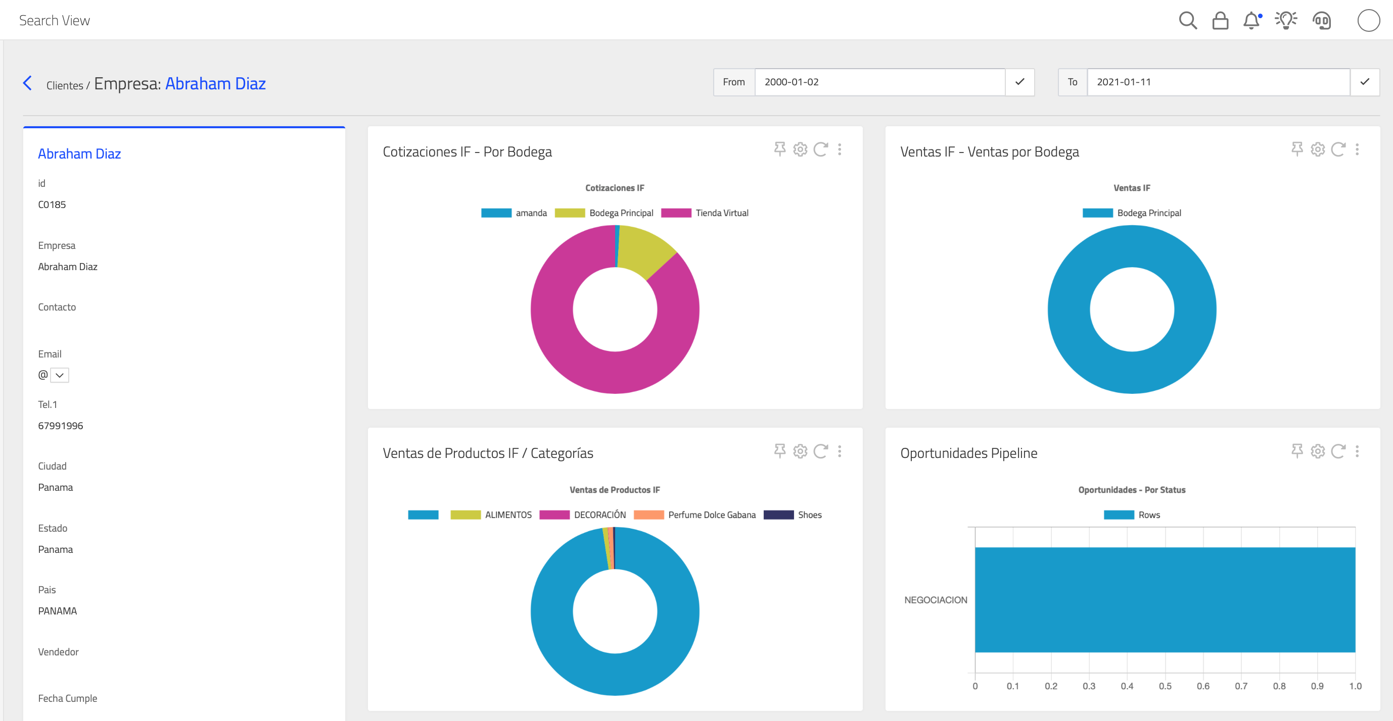This screenshot has width=1393, height=721.
Task: Open three-dot menu of Oportunidades Pipeline
Action: click(x=1357, y=451)
